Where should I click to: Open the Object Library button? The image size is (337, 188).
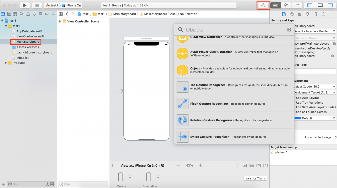263,5
